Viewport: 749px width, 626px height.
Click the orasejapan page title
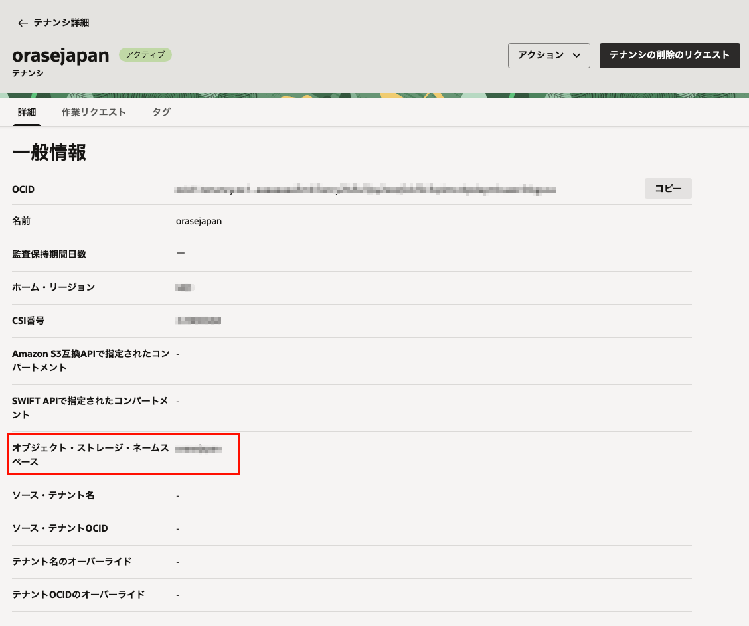[60, 56]
